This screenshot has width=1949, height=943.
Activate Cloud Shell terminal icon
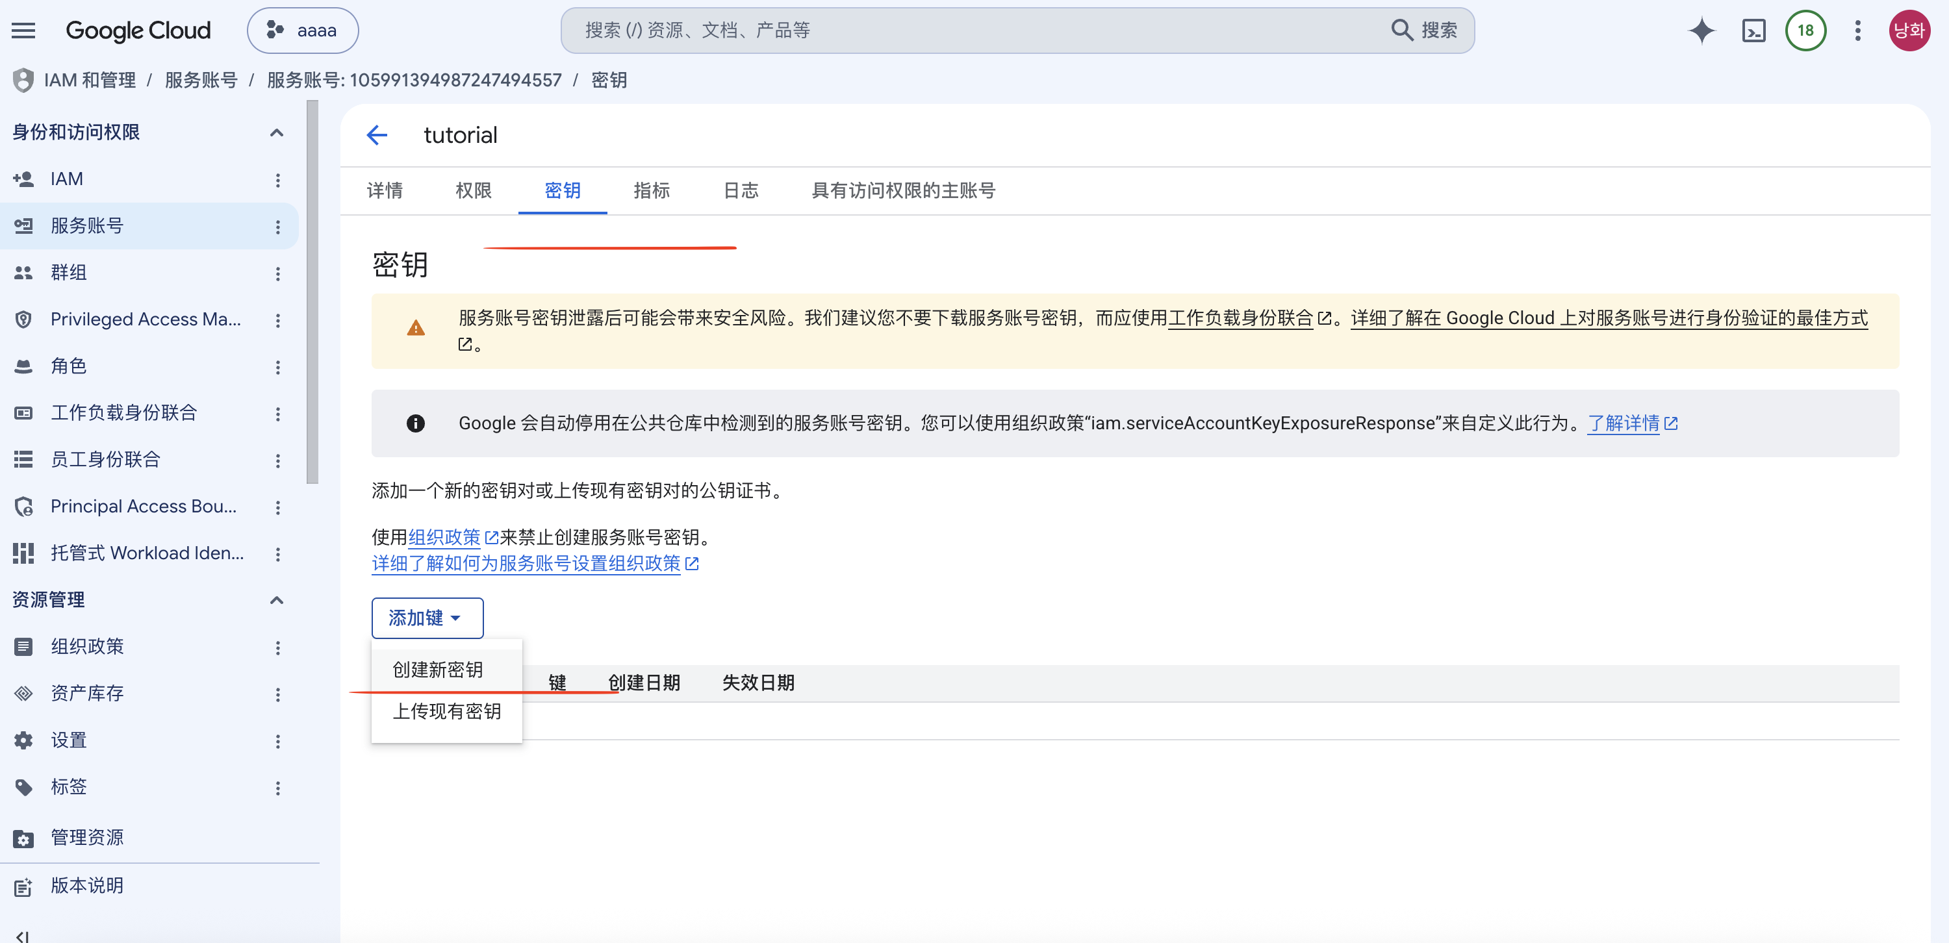[x=1754, y=31]
